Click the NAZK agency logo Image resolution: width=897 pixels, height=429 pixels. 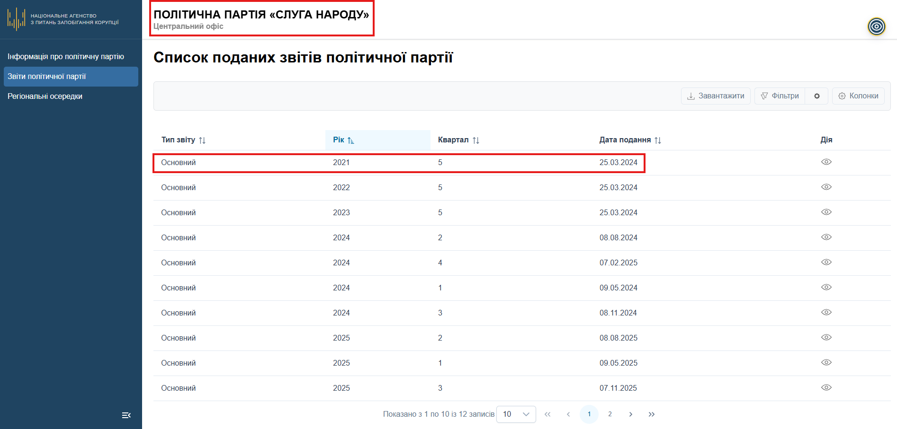coord(63,19)
